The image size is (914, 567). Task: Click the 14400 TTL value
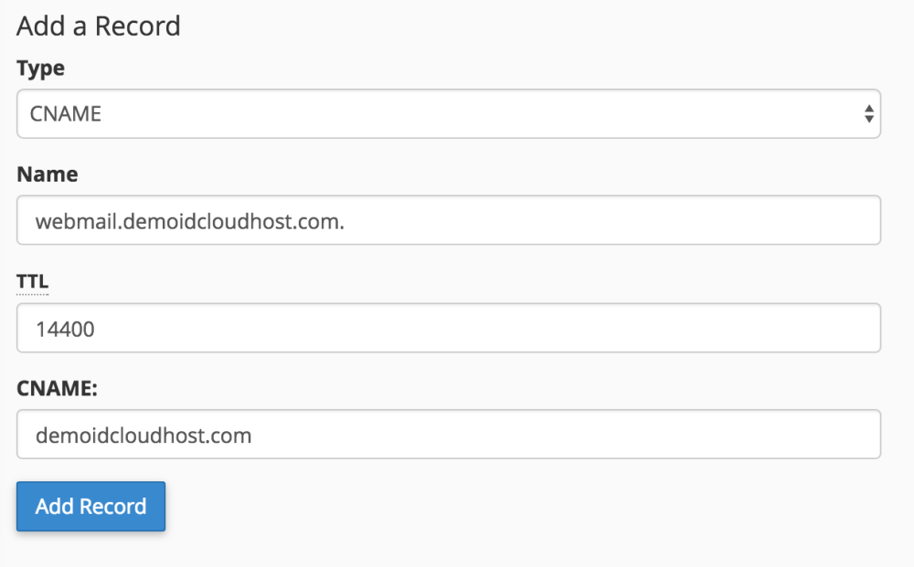(69, 327)
